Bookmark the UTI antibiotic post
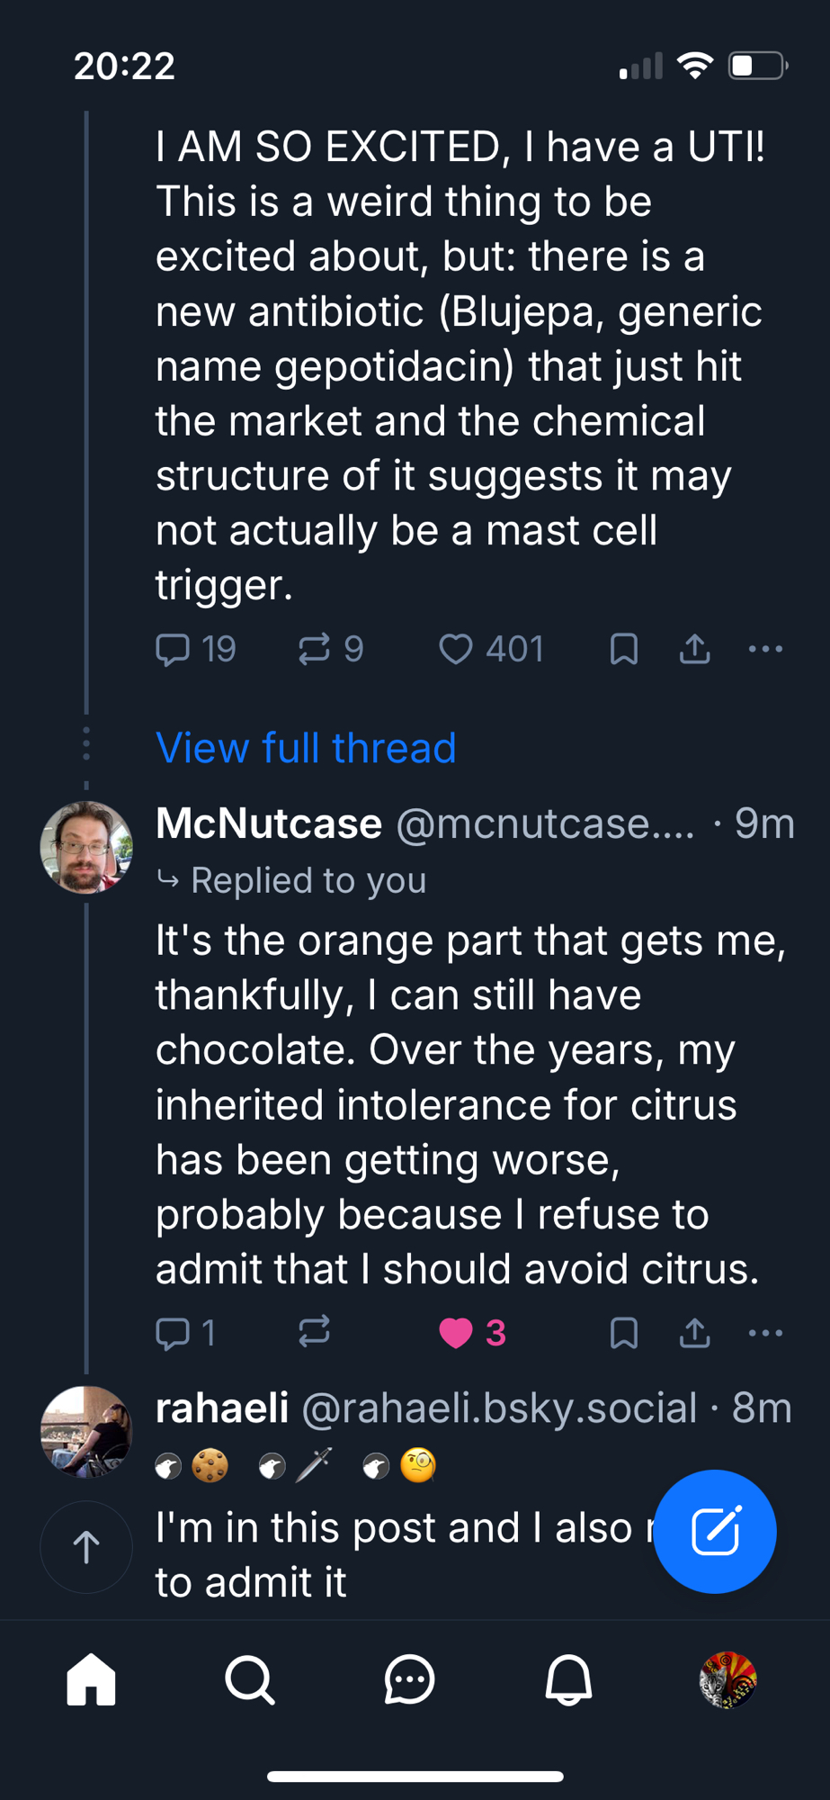 pyautogui.click(x=624, y=649)
